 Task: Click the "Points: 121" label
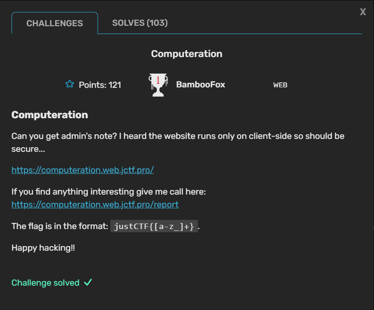click(100, 85)
